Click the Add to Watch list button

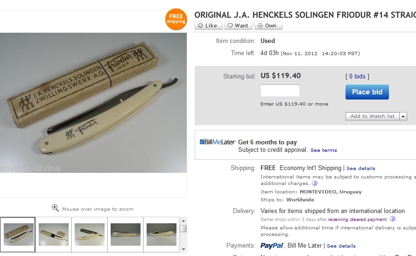[x=373, y=116]
